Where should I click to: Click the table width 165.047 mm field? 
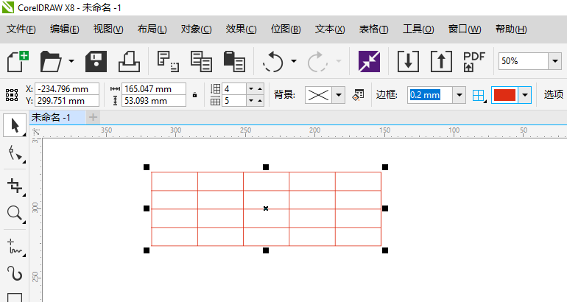click(x=153, y=89)
